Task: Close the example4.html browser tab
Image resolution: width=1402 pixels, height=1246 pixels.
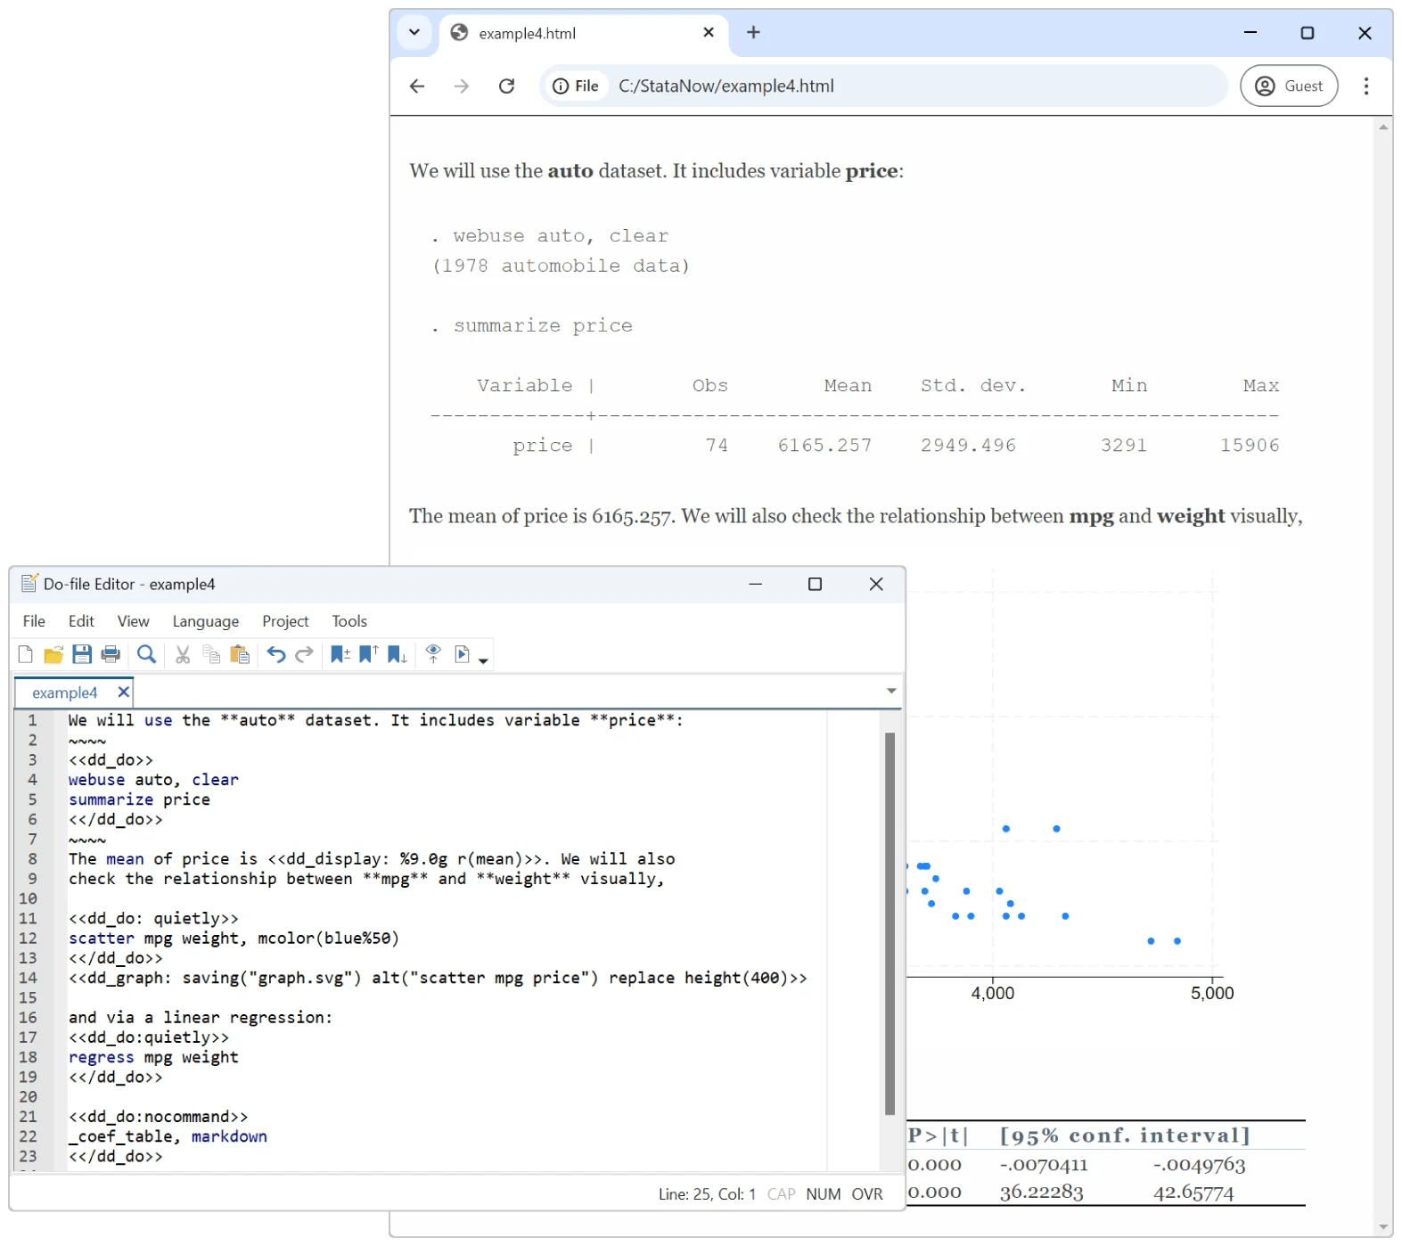Action: click(709, 33)
